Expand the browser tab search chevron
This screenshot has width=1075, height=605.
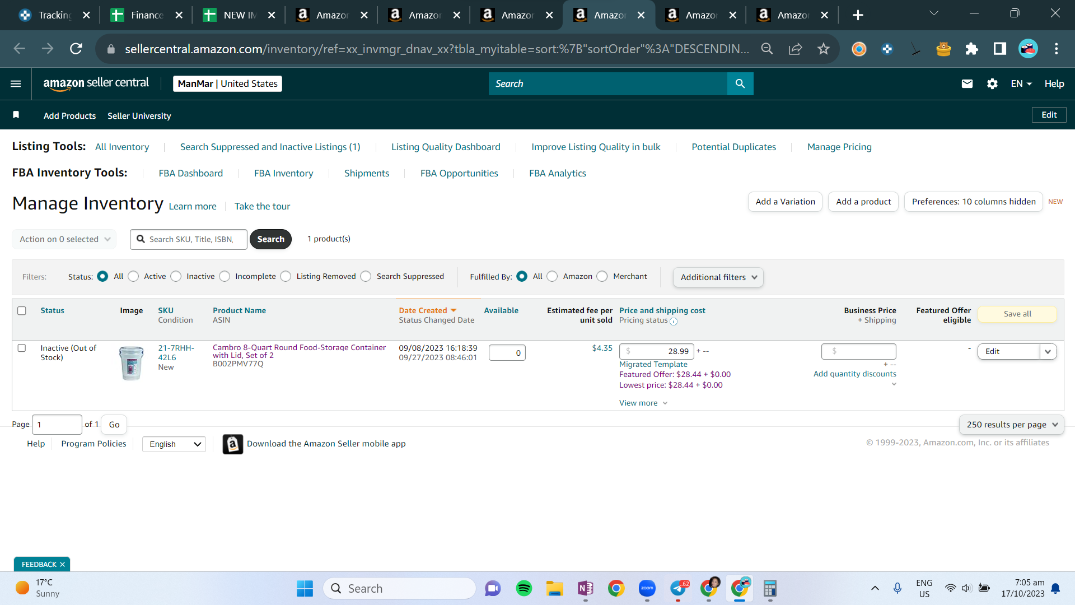pyautogui.click(x=934, y=13)
